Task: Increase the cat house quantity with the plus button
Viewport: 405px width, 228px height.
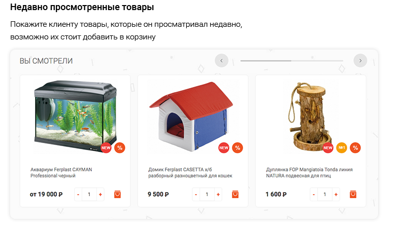Action: tap(218, 195)
